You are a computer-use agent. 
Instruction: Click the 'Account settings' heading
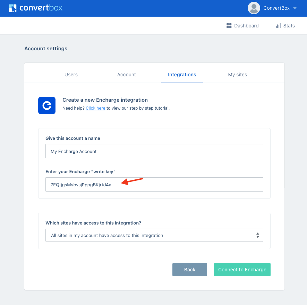[46, 49]
